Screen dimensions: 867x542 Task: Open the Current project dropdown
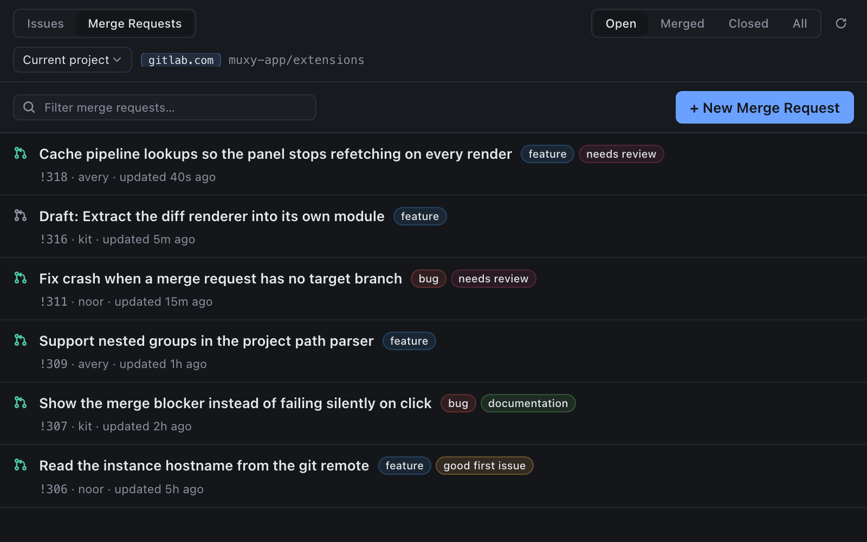73,60
